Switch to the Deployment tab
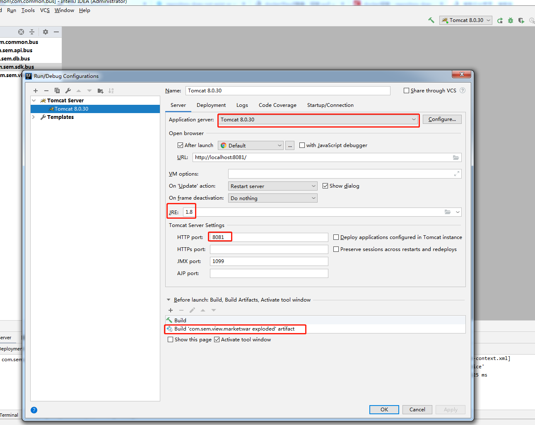The image size is (535, 425). pos(211,105)
